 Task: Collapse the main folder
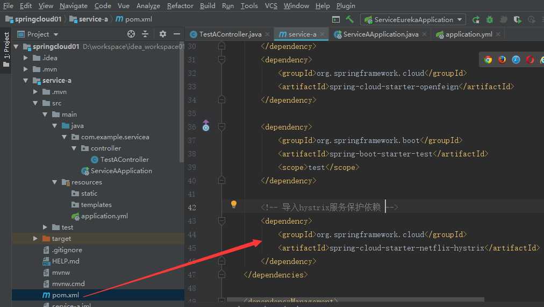(45, 115)
